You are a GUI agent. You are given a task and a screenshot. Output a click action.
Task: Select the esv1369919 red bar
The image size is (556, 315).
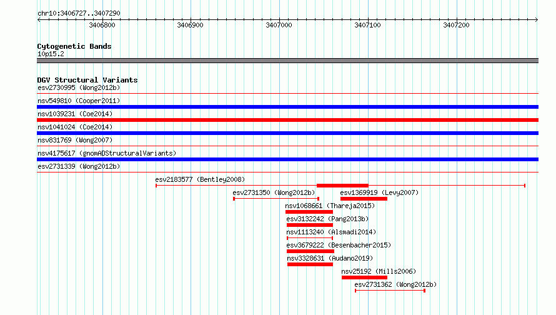[x=364, y=199]
